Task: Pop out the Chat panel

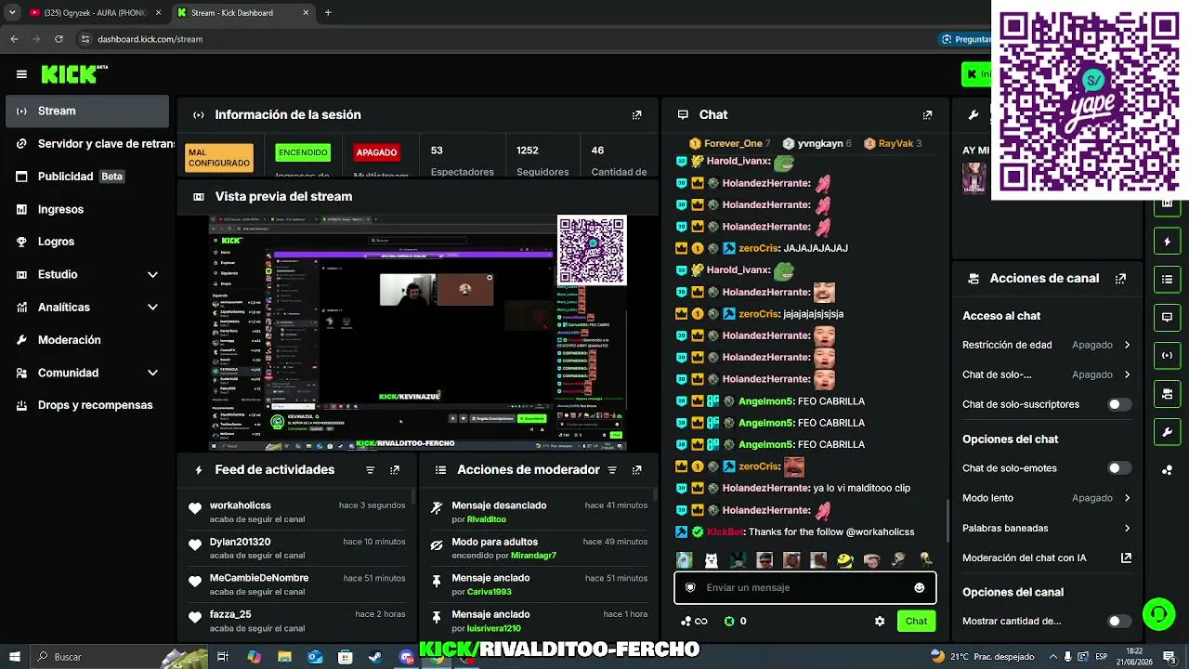Action: tap(927, 115)
